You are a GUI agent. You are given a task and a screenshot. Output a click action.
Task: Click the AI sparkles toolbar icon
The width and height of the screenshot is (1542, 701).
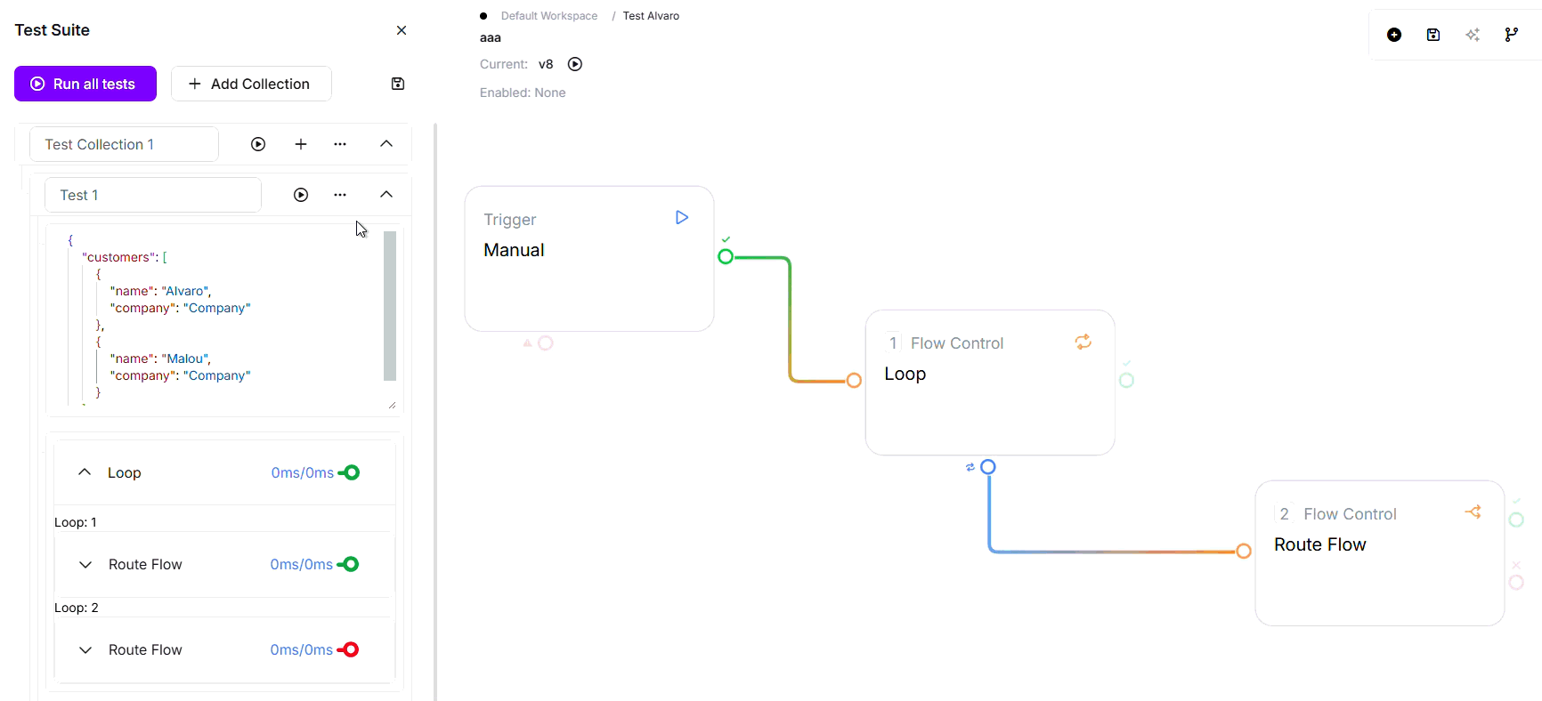[1473, 35]
